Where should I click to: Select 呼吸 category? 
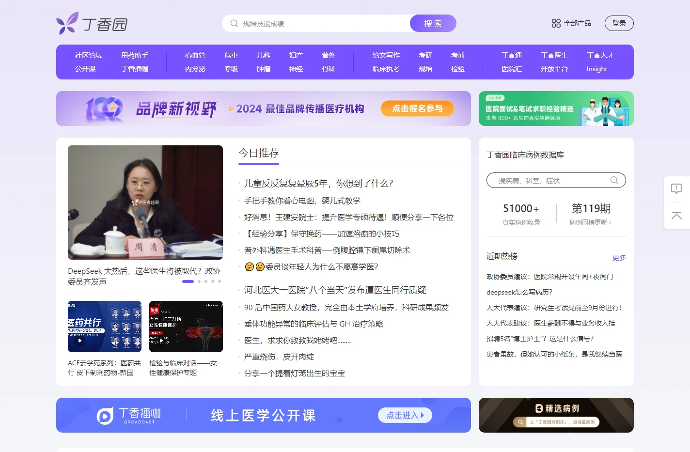coord(231,69)
